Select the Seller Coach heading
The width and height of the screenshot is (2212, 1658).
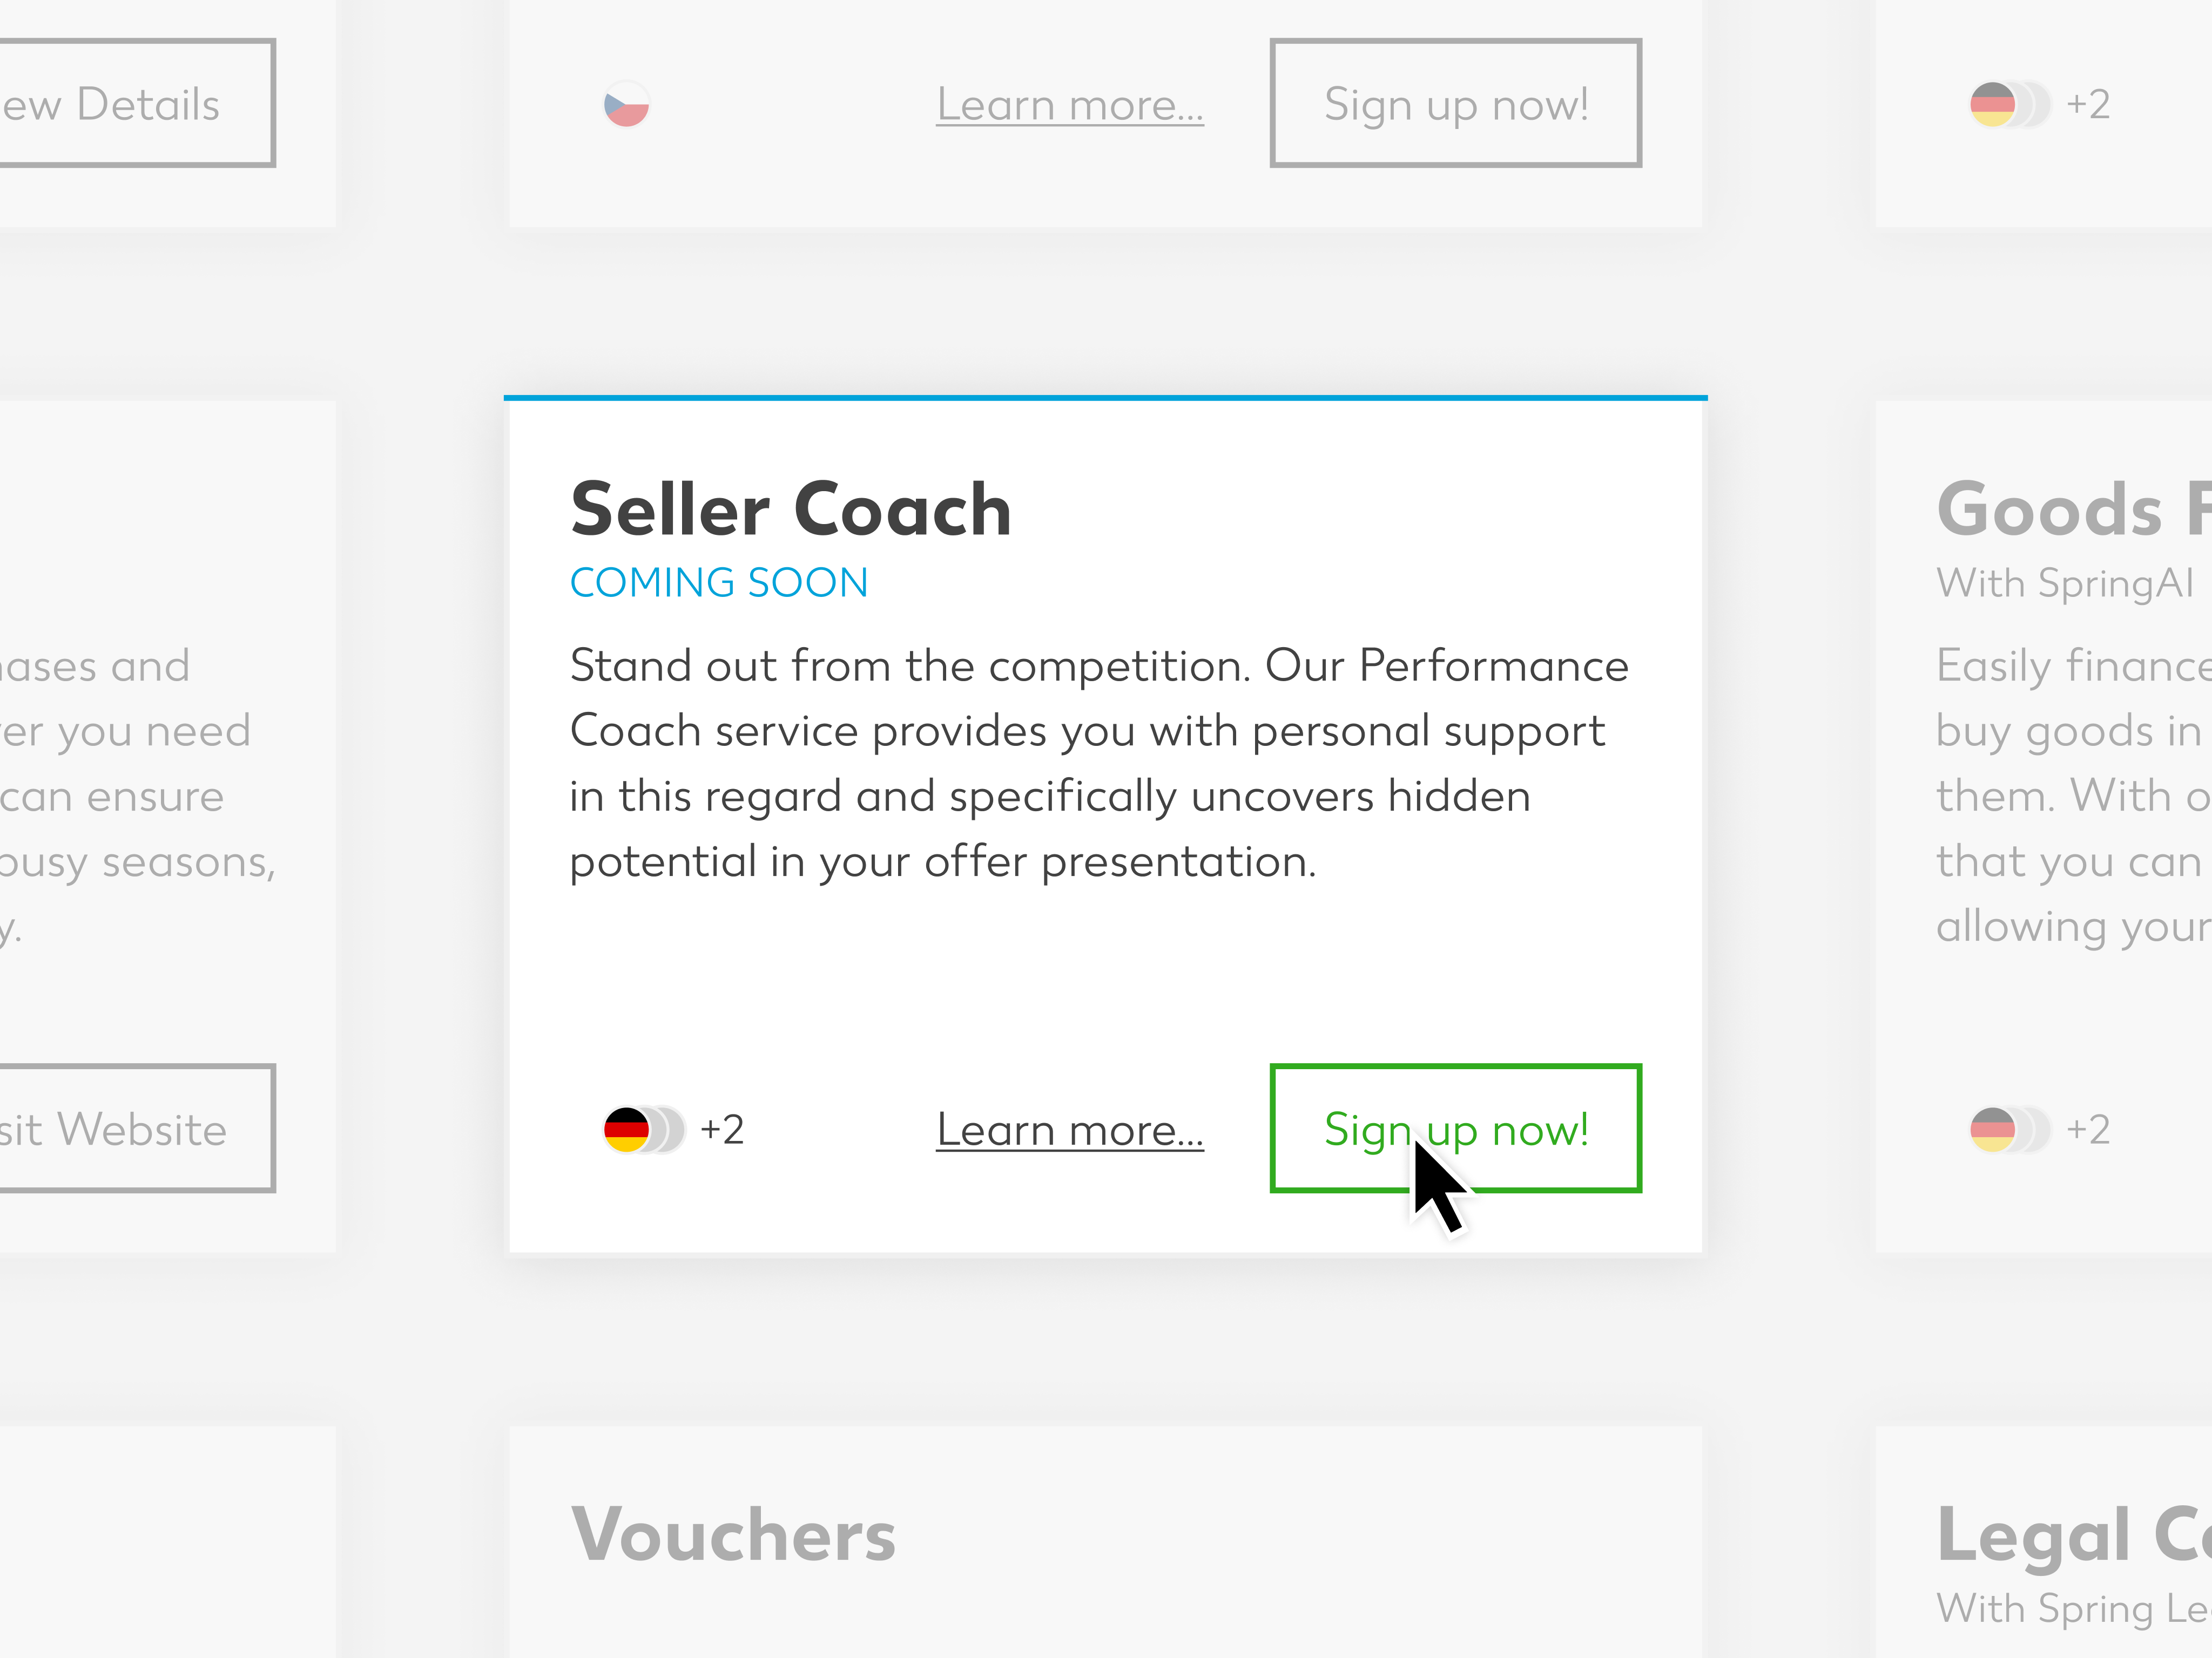pos(791,509)
